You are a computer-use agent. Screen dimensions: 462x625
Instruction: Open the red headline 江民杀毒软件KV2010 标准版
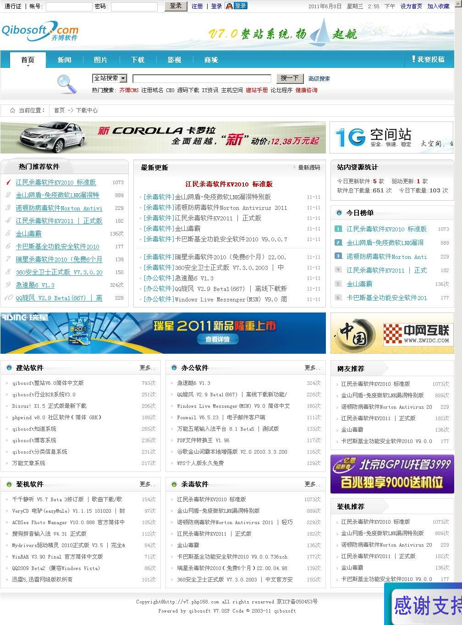click(229, 184)
